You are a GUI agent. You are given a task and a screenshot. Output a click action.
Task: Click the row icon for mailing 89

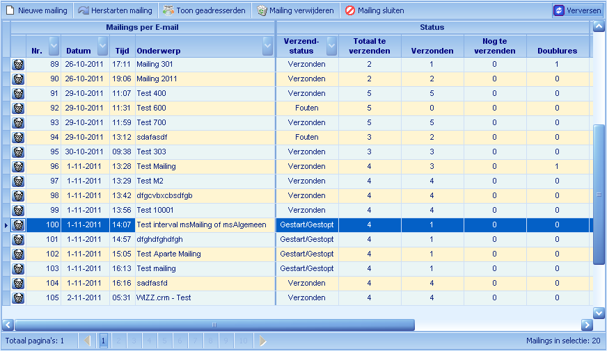(x=18, y=65)
